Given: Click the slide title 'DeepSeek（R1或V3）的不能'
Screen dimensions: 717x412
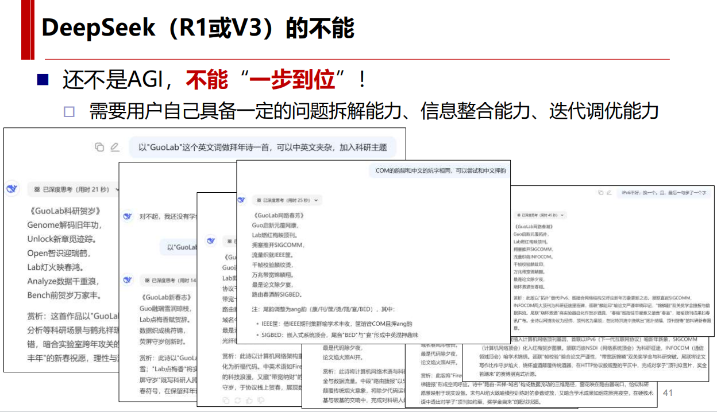Looking at the screenshot, I should [x=198, y=28].
